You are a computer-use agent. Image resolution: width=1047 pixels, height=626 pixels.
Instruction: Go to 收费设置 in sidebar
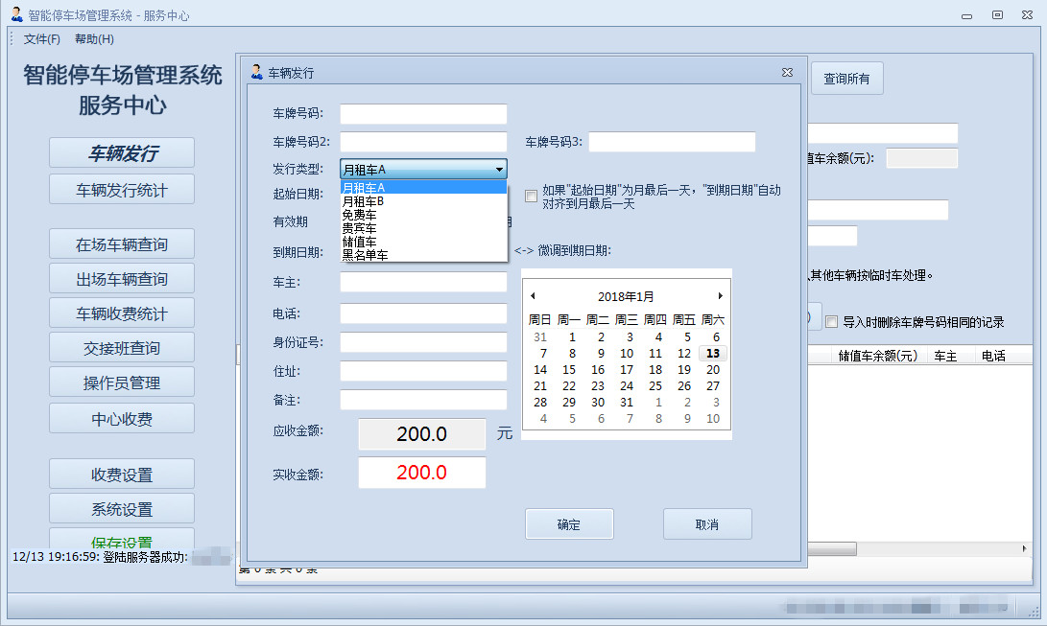pos(122,475)
